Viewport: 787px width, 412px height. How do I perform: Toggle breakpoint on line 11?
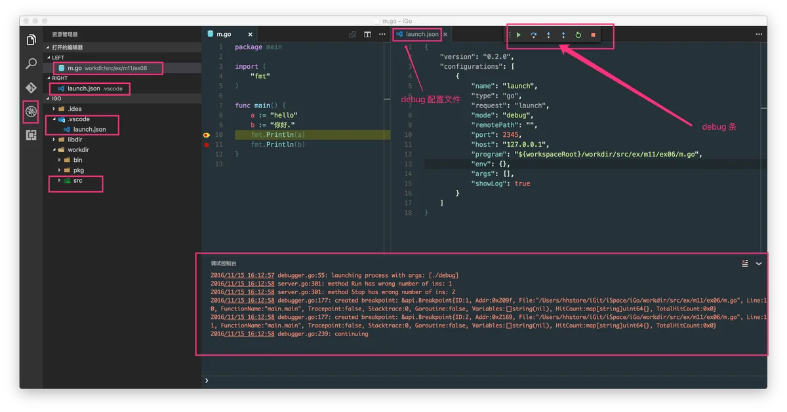207,145
